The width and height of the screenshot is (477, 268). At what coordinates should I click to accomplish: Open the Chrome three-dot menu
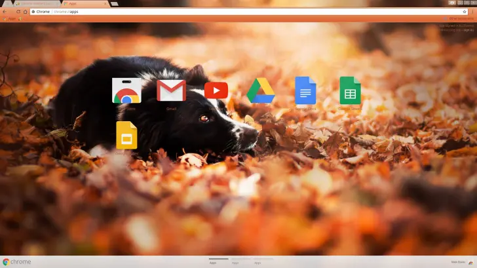point(472,12)
